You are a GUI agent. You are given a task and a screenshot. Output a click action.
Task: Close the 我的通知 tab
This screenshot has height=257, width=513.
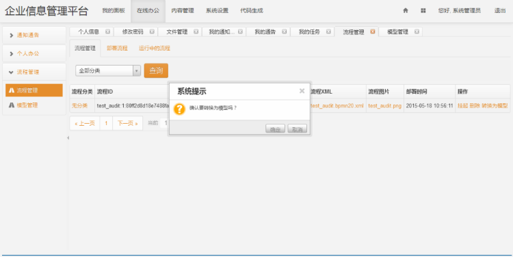[x=240, y=31]
